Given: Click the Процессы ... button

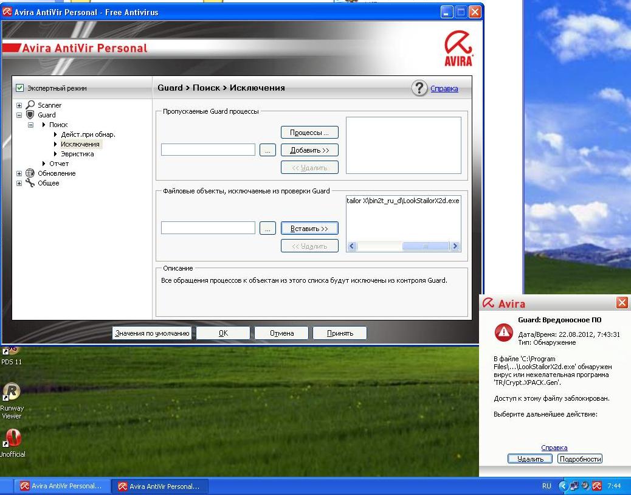Looking at the screenshot, I should [x=309, y=133].
